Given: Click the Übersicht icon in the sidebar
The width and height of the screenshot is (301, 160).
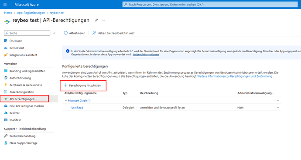Looking at the screenshot, I should pyautogui.click(x=6, y=41).
